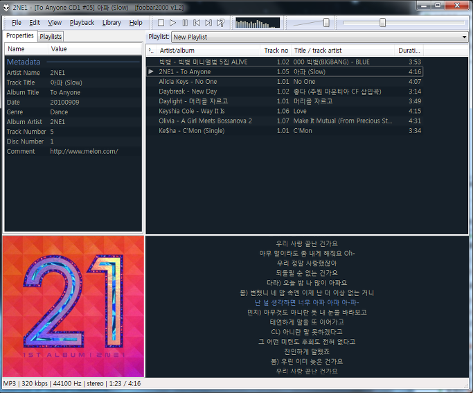This screenshot has width=473, height=393.
Task: Select Daybreak - New Day row
Action: pos(284,91)
